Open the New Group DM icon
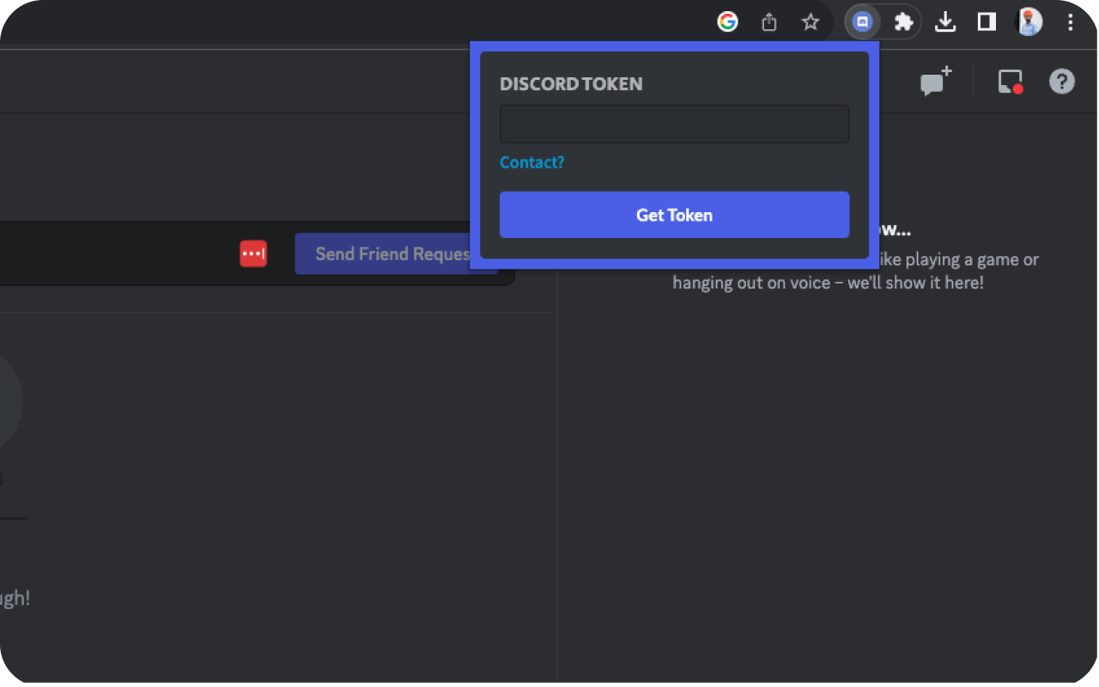The image size is (1099, 687). (933, 82)
